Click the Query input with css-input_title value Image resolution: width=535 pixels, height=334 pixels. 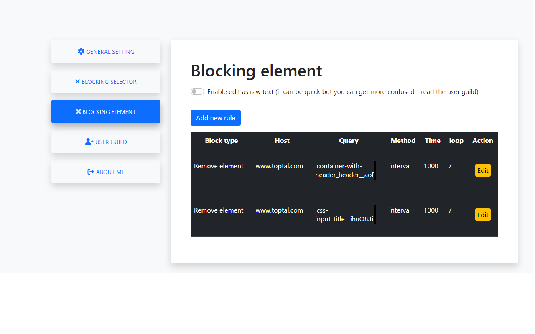pos(344,215)
